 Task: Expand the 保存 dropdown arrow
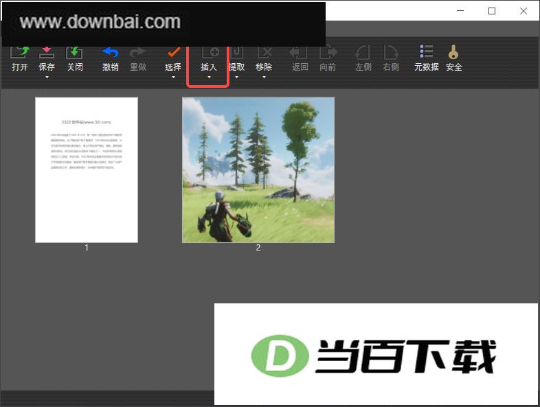(x=47, y=78)
